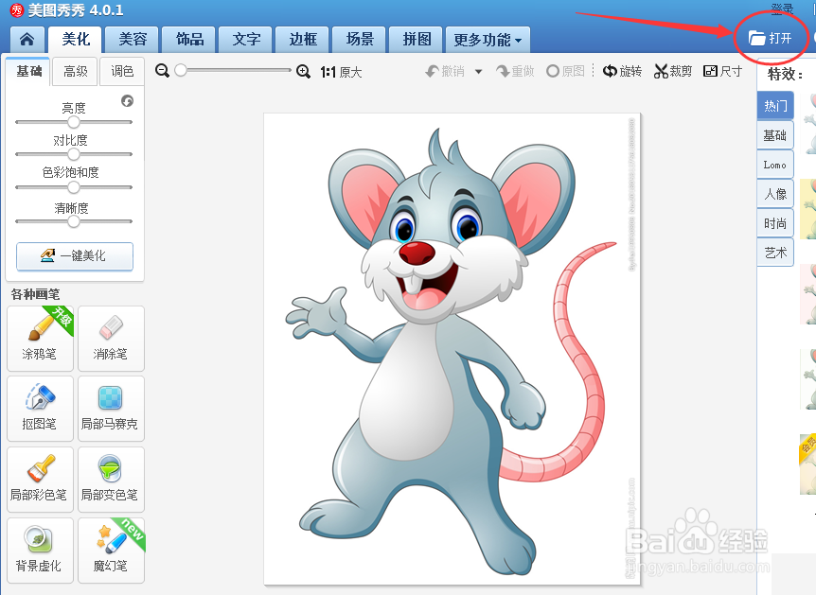The image size is (816, 595).
Task: Click the 撤销 undo button
Action: [445, 71]
